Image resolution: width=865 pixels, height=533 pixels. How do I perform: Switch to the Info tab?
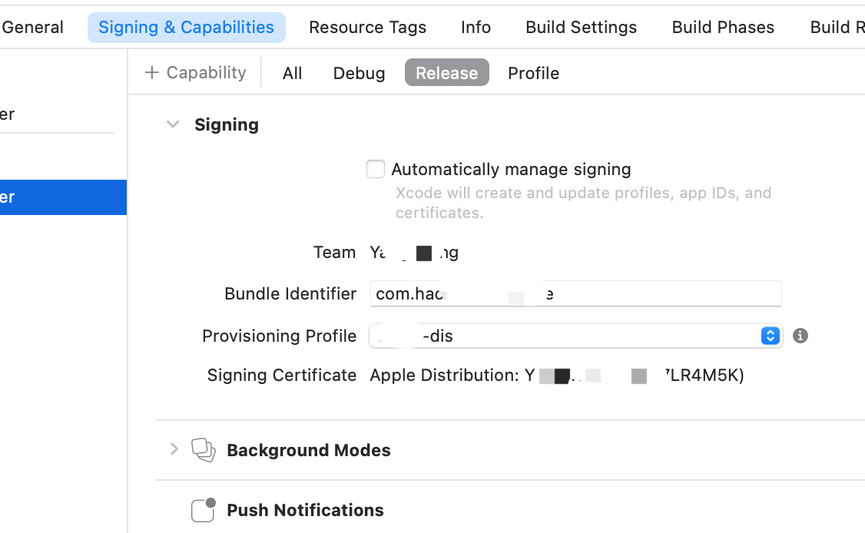[x=476, y=27]
